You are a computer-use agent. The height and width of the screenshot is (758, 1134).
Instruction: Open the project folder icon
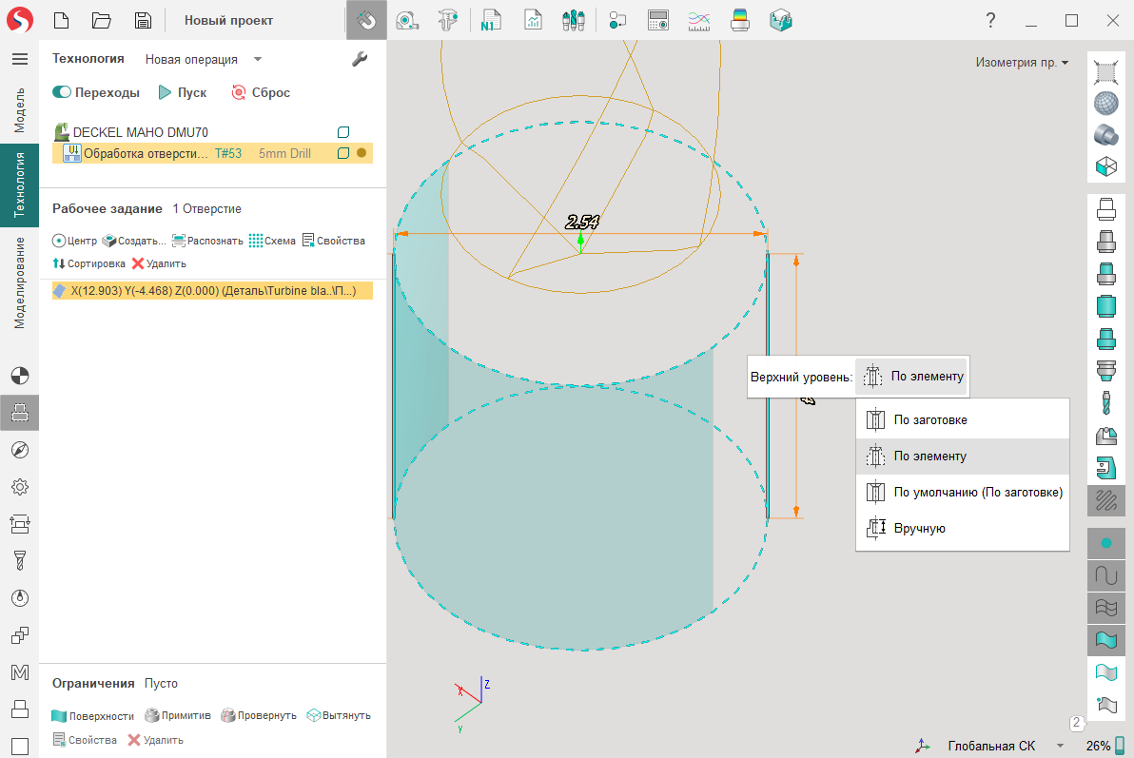pos(102,20)
